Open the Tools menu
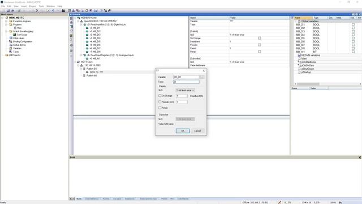The height and width of the screenshot is (204, 362). click(41, 6)
